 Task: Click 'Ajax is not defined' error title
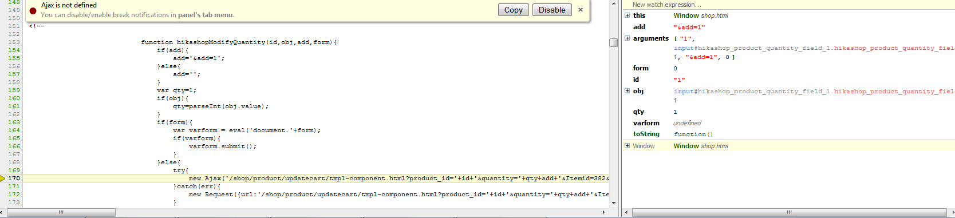(69, 5)
